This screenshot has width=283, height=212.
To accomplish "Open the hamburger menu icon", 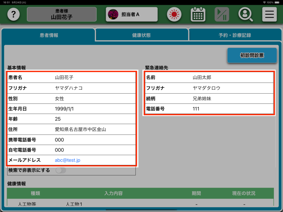I will click(269, 14).
